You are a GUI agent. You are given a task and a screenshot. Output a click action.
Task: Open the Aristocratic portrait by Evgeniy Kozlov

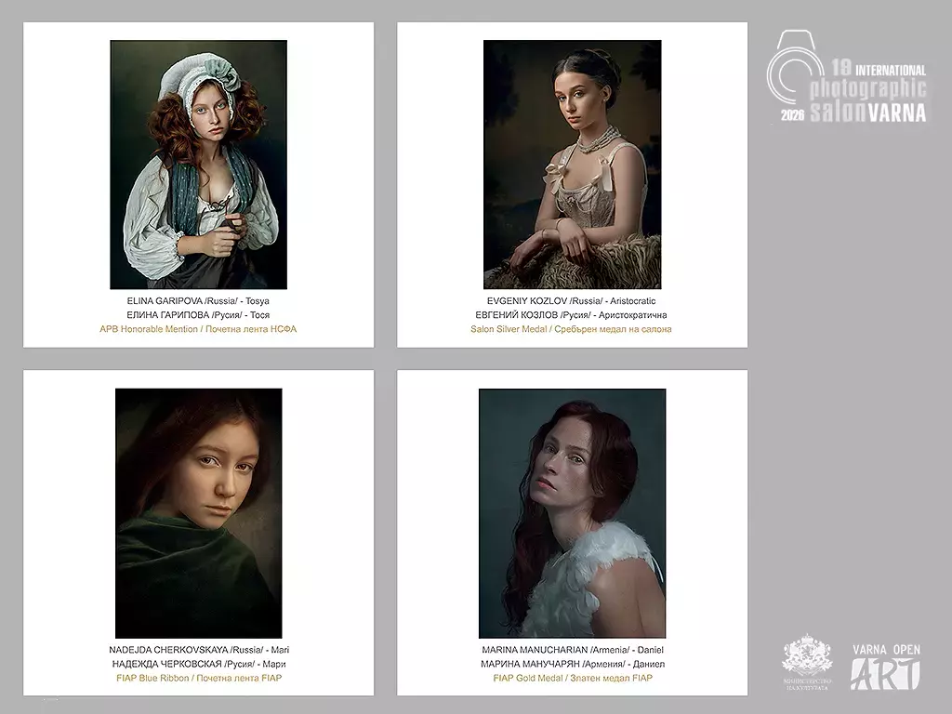coord(572,165)
